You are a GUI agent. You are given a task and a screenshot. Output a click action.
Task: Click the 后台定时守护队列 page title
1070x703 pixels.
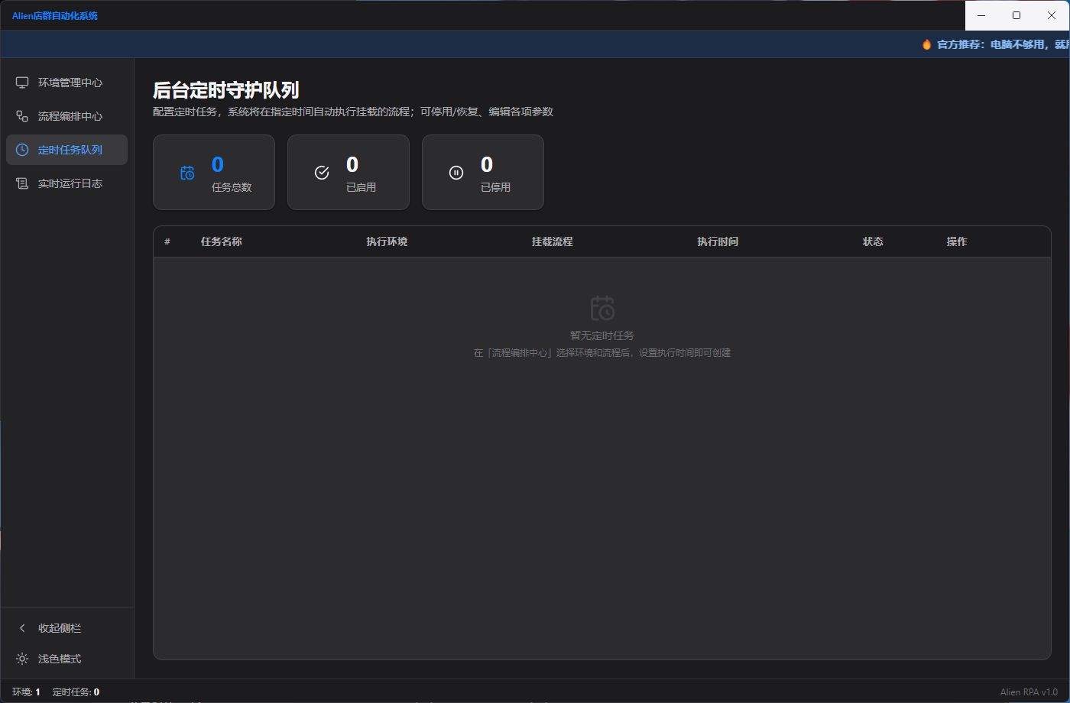(x=225, y=90)
